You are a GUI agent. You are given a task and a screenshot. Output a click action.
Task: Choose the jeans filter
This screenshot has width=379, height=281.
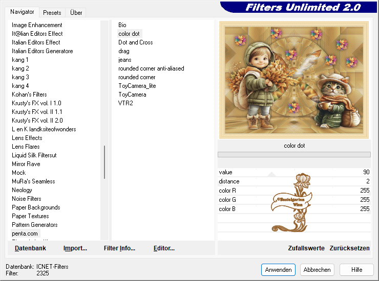click(x=125, y=60)
